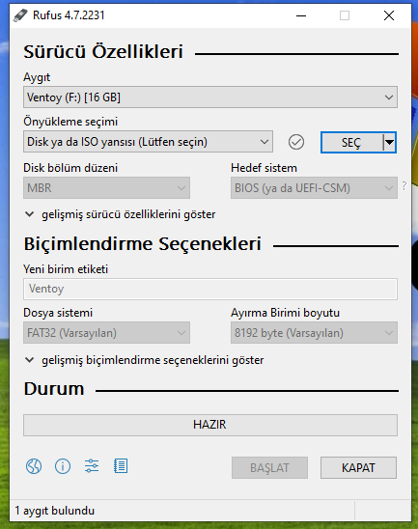
Task: Click the BAŞLAT button
Action: 269,468
